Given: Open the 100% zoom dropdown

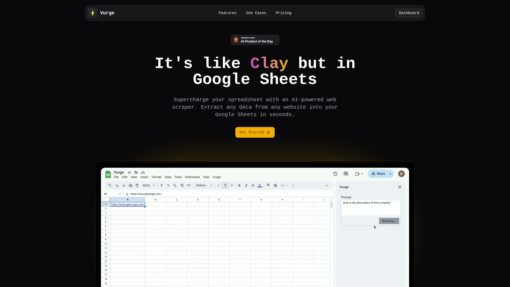Looking at the screenshot, I should click(148, 185).
